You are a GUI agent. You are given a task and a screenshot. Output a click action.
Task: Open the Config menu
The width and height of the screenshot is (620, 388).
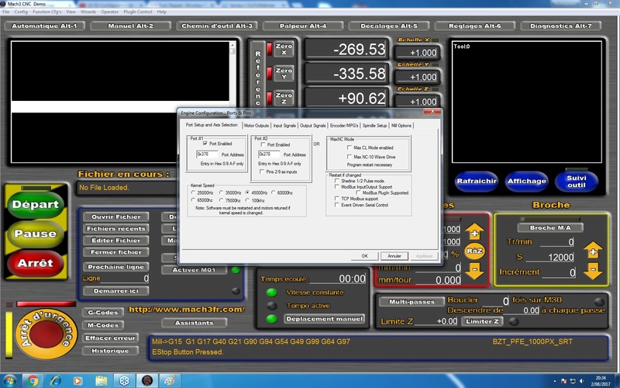click(21, 12)
